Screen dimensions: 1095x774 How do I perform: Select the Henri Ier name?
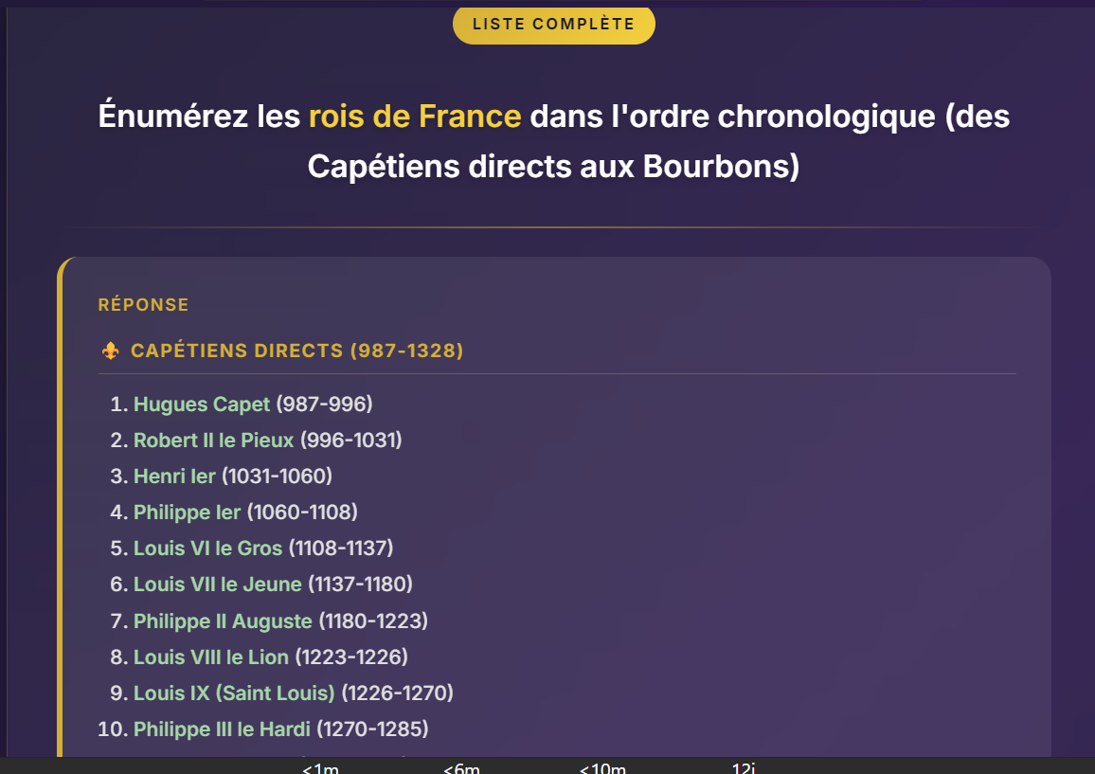click(174, 477)
